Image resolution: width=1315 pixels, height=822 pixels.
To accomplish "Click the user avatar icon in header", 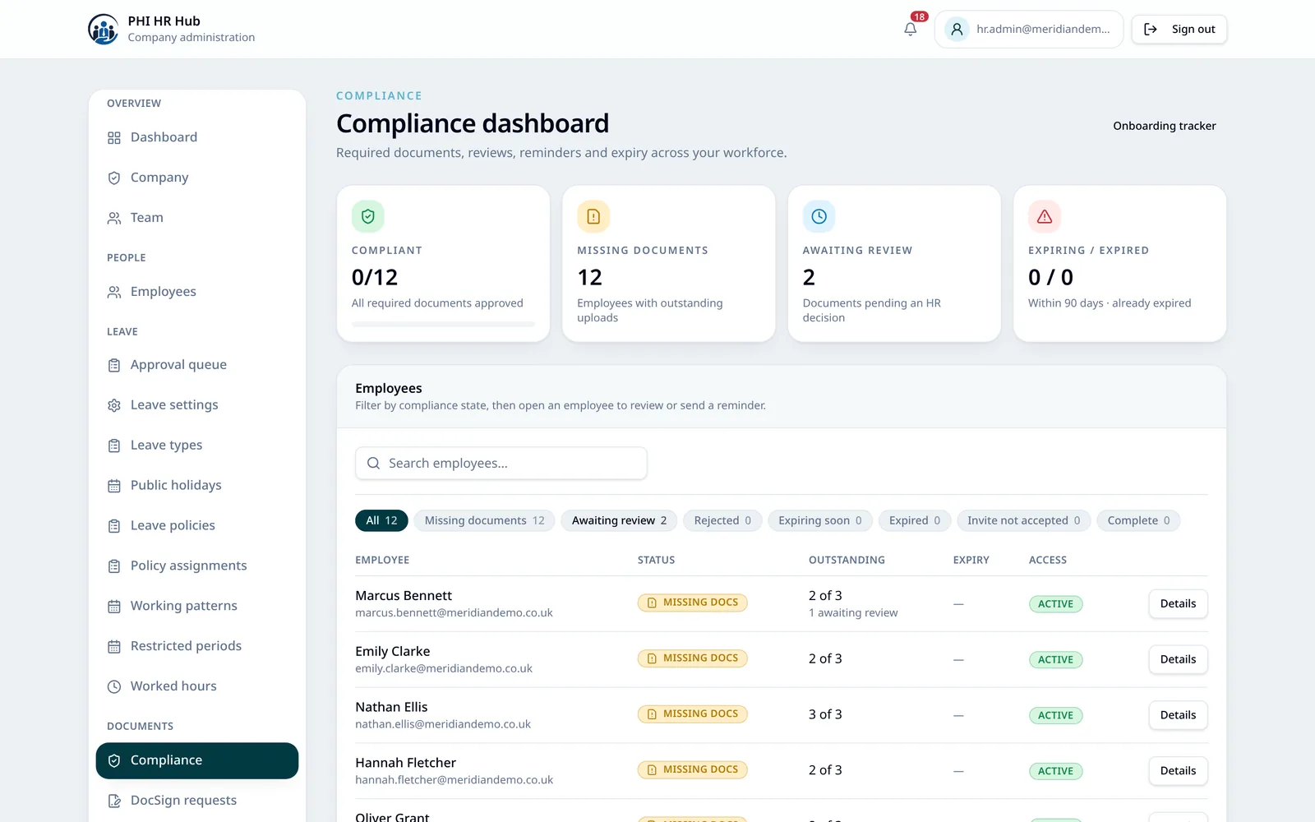I will (957, 30).
